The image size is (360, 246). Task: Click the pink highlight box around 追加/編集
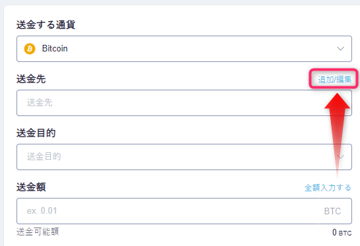coord(334,78)
